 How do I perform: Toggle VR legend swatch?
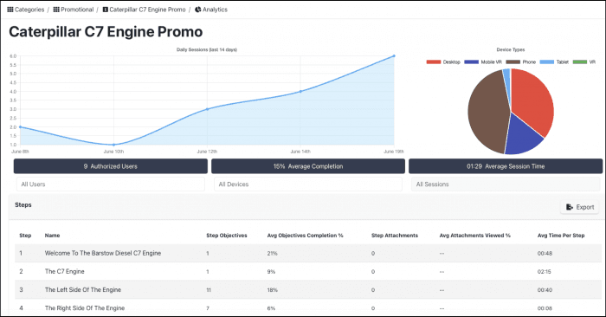click(x=580, y=61)
